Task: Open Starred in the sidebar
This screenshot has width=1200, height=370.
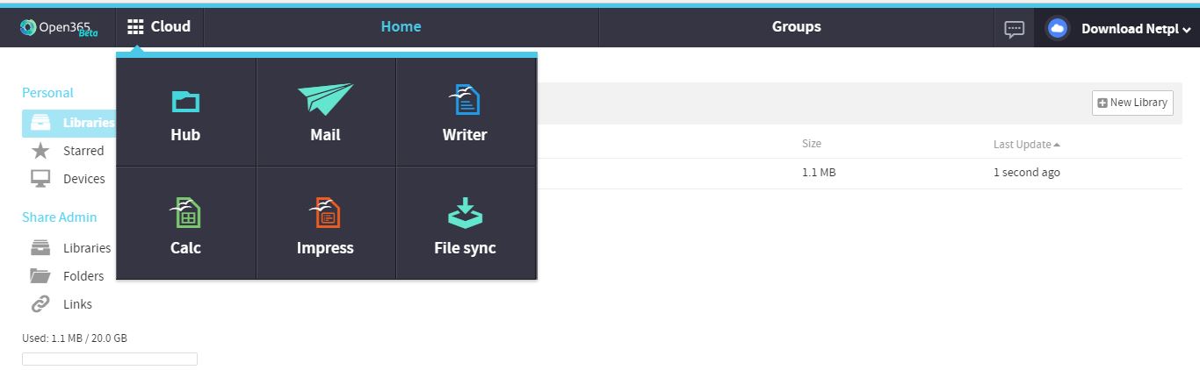Action: pyautogui.click(x=83, y=151)
